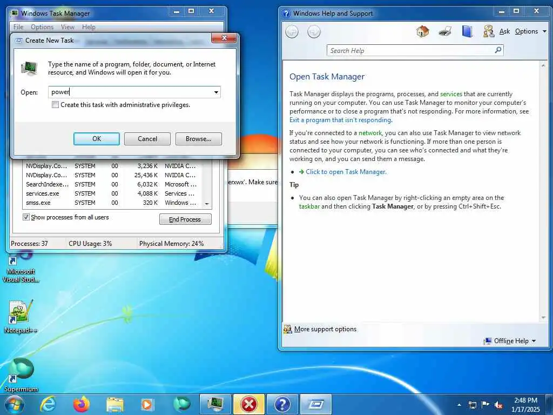
Task: Click 'Processes: 37' status text
Action: [29, 244]
